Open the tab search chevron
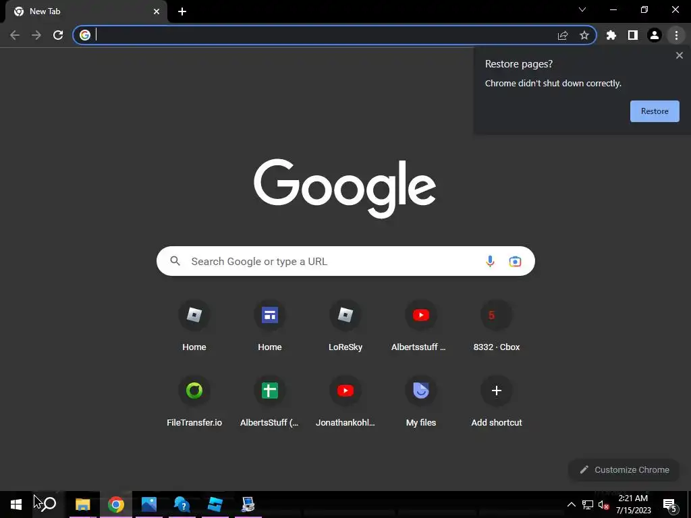Image resolution: width=691 pixels, height=518 pixels. click(582, 9)
